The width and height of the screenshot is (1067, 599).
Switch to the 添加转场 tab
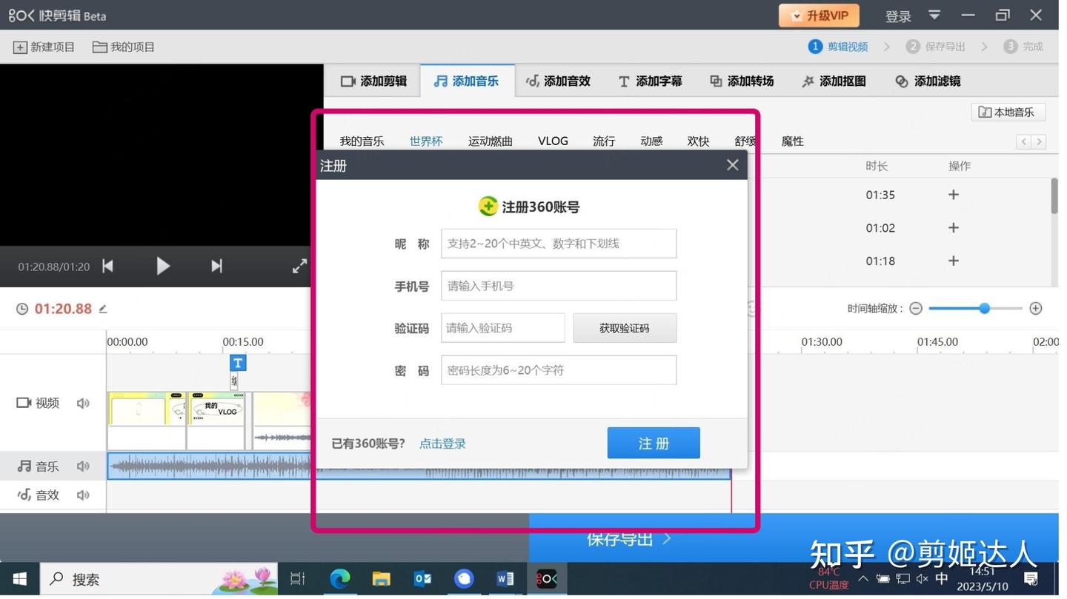tap(742, 81)
